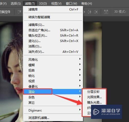Open 油画(O)... filter
The height and width of the screenshot is (122, 129).
(x=53, y=46)
